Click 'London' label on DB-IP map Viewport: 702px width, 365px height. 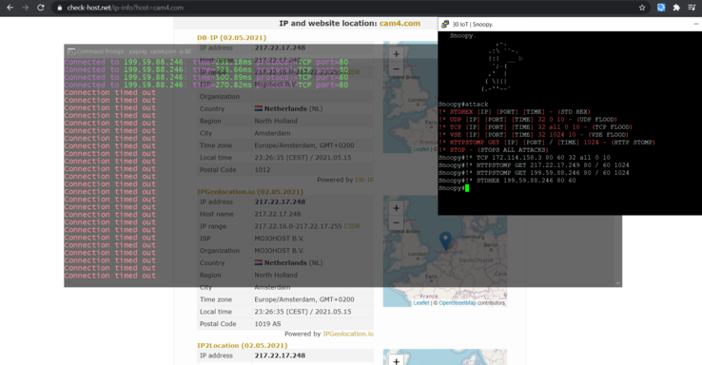(x=418, y=100)
